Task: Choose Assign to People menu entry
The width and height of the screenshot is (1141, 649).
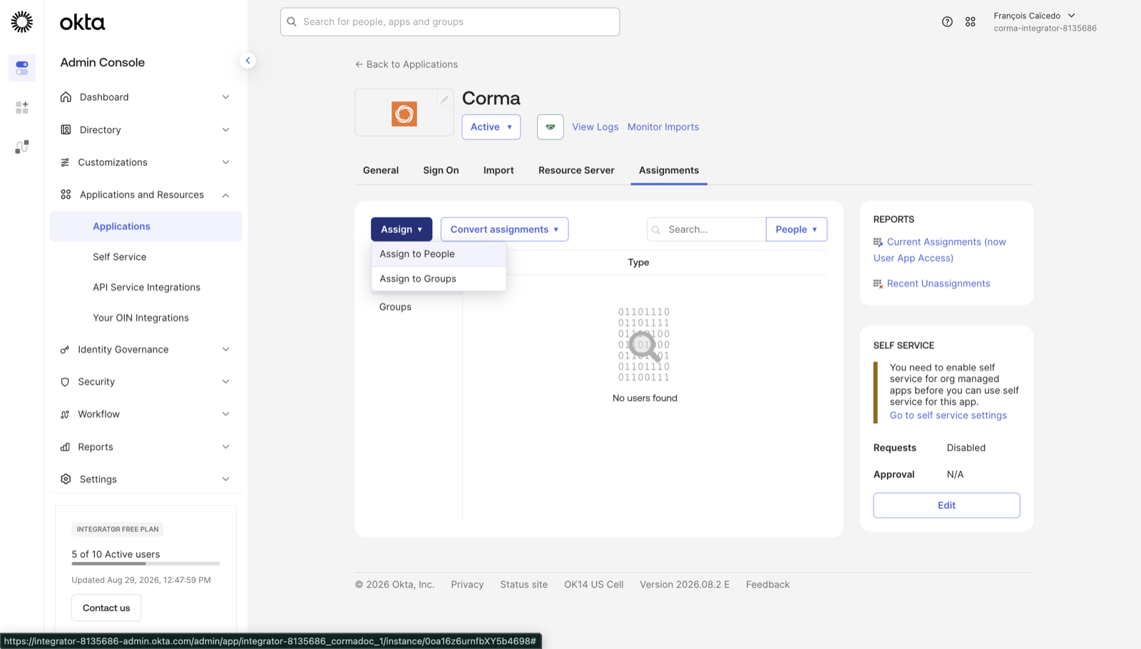Action: [439, 254]
